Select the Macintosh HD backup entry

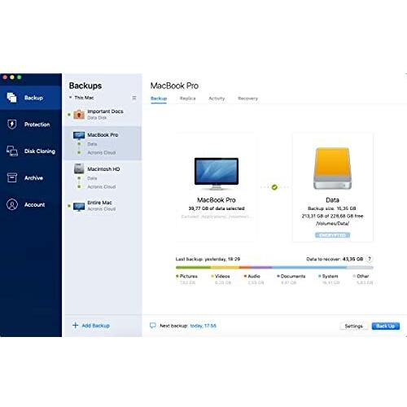click(x=103, y=177)
